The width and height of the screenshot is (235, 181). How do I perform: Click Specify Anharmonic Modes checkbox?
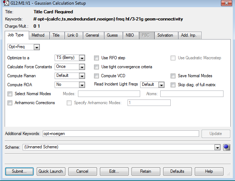click(x=69, y=103)
